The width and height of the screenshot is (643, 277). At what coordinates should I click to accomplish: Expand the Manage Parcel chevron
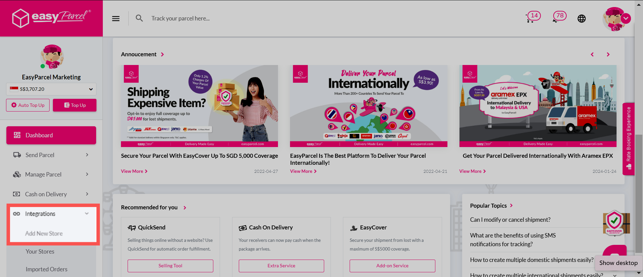click(x=87, y=174)
